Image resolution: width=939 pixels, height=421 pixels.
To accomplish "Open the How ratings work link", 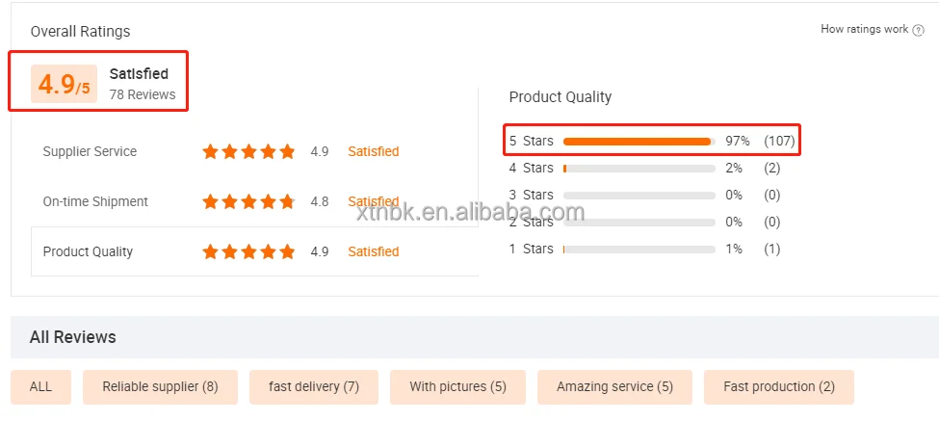I will tap(864, 30).
